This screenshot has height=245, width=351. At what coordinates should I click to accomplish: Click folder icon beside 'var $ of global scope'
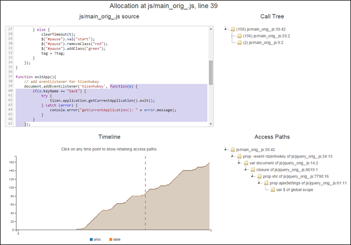273,189
